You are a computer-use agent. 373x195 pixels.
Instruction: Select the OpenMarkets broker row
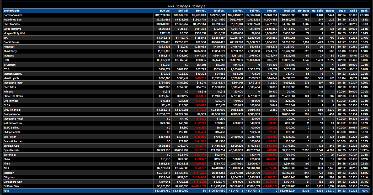(186, 150)
